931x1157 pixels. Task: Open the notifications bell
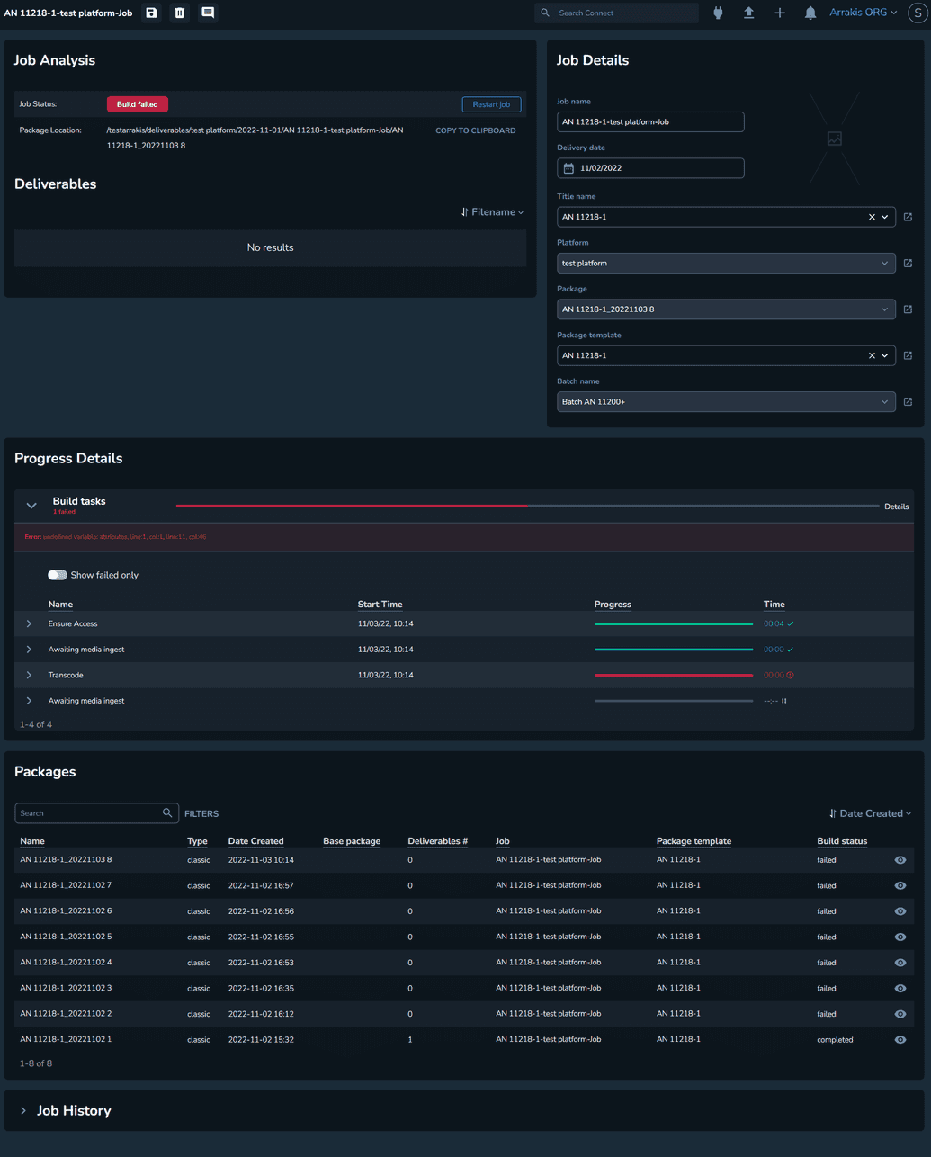(x=810, y=13)
